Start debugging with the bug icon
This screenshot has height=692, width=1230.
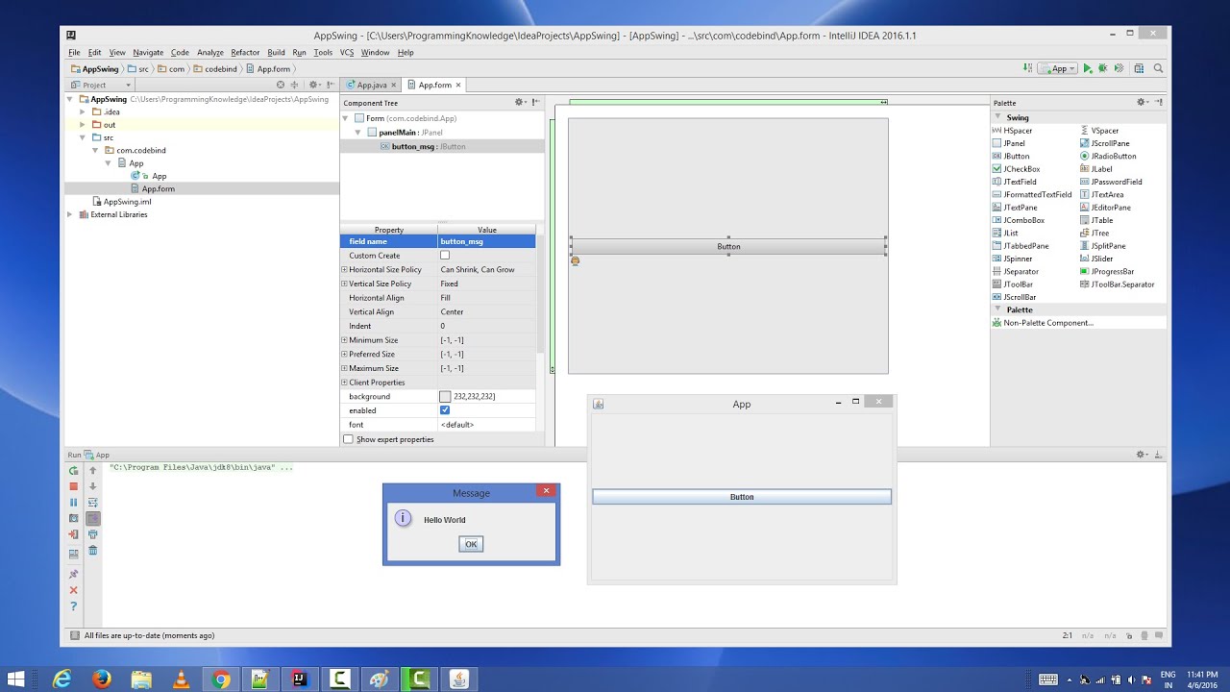1102,68
